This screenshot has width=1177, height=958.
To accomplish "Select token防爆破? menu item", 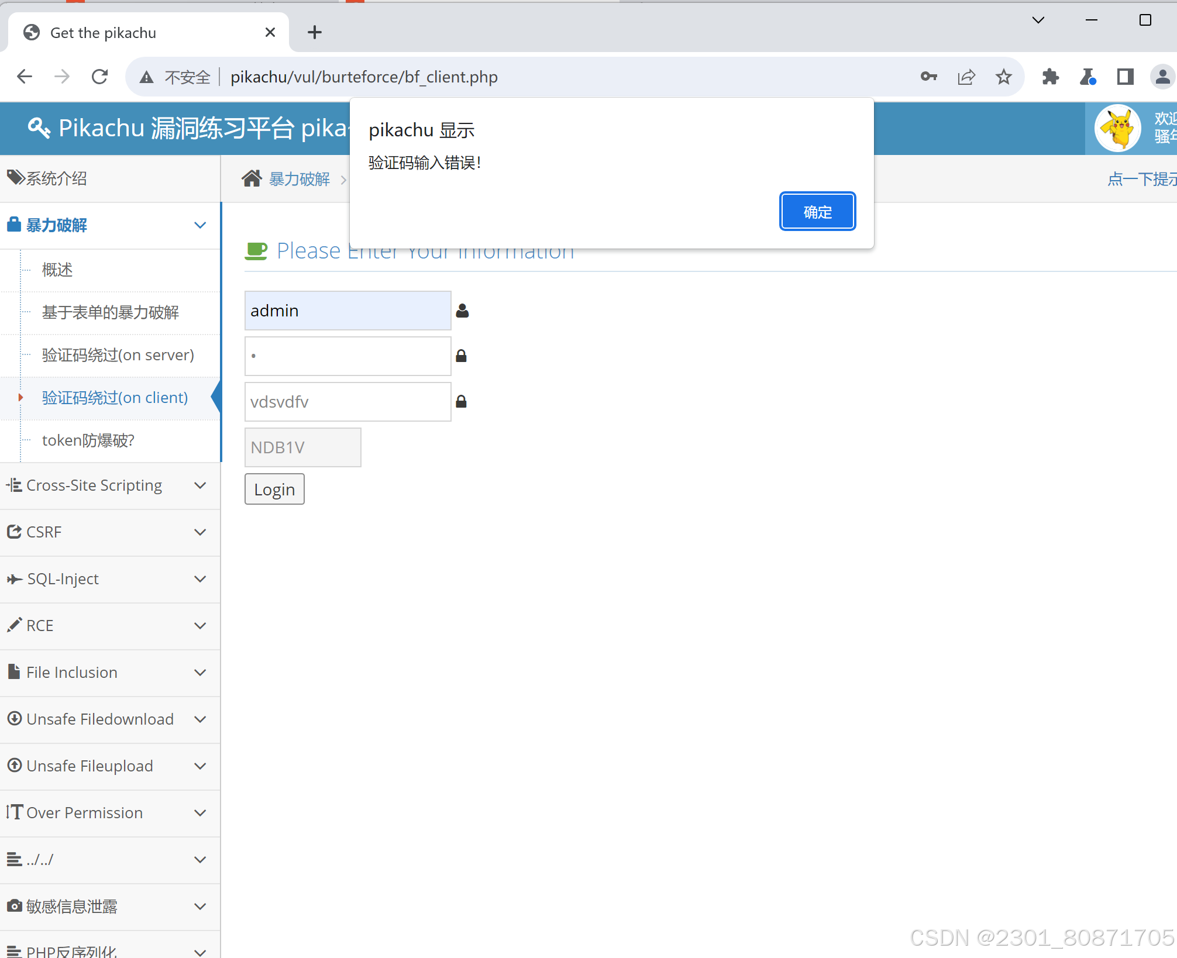I will (88, 440).
